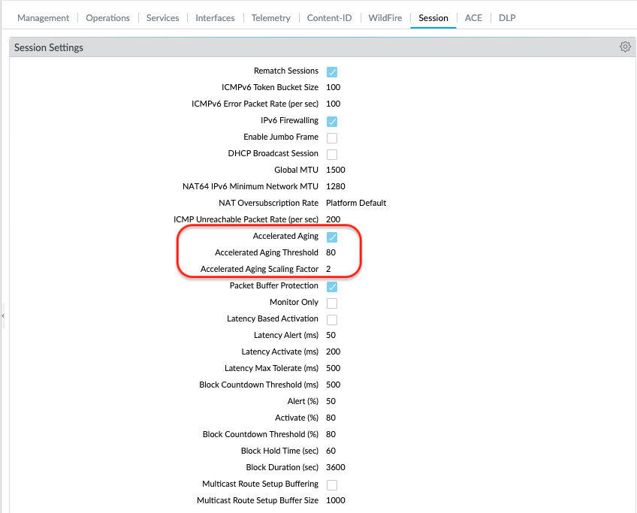Click Block Hold Time (sec) value 60

pyautogui.click(x=331, y=451)
